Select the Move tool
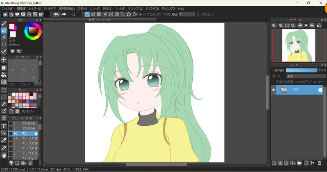Viewport: 327px width, 172px height. (4, 59)
